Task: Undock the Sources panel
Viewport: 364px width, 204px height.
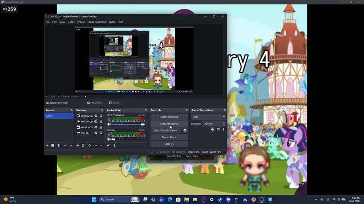Action: [x=102, y=110]
